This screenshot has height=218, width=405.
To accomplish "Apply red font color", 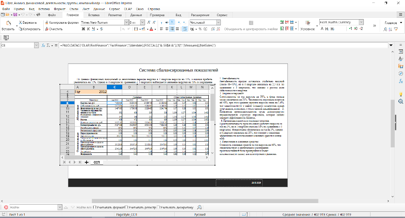I will coord(151,29).
